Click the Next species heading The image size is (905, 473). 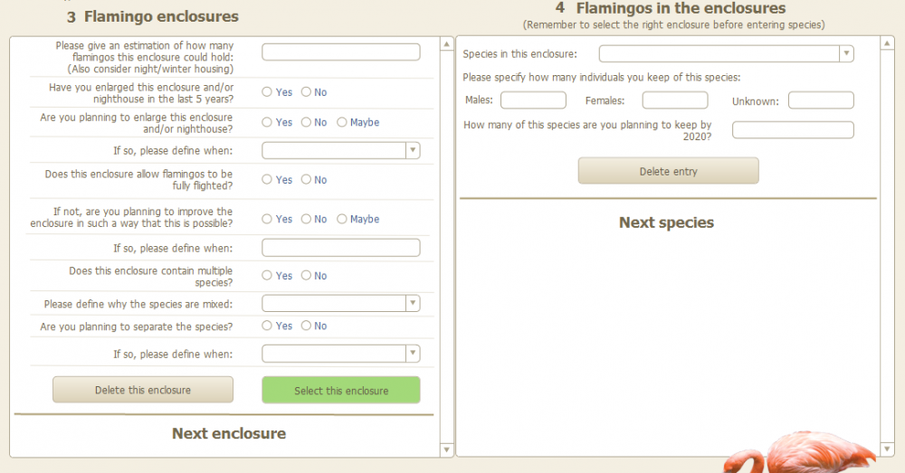tap(667, 222)
